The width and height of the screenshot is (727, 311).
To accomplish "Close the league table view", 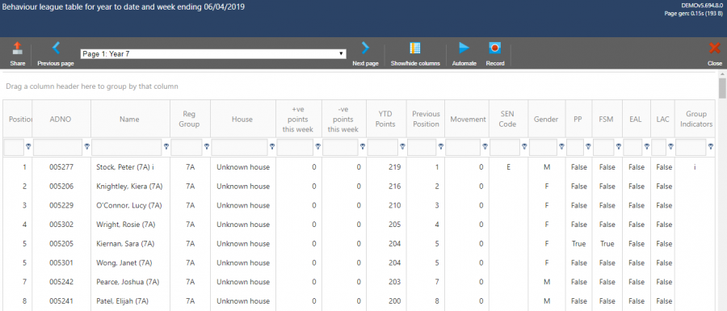I will click(x=715, y=48).
